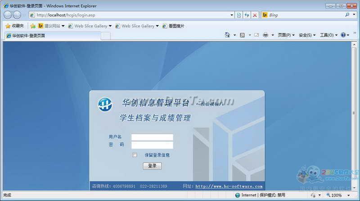Click the Refresh page icon
Image resolution: width=360 pixels, height=201 pixels.
247,15
